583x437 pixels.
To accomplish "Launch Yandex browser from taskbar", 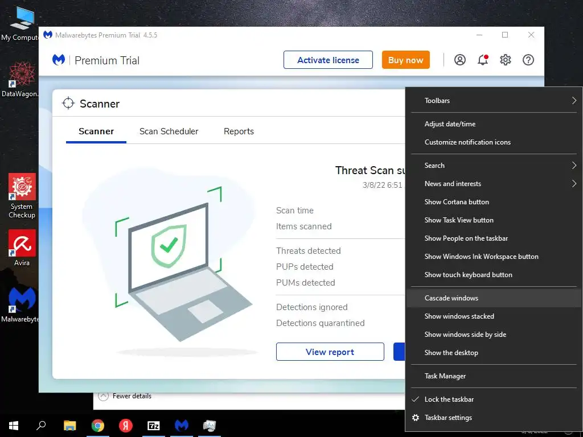I will pos(126,425).
